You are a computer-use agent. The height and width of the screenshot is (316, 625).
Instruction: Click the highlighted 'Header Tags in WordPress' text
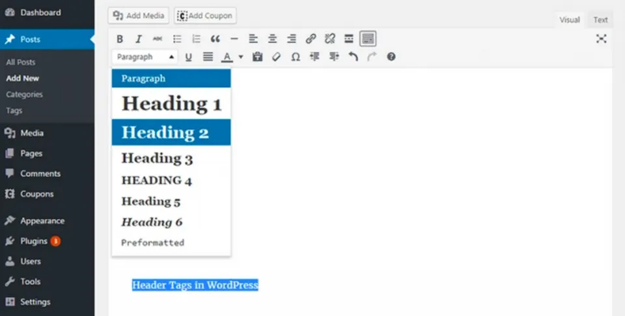coord(195,285)
